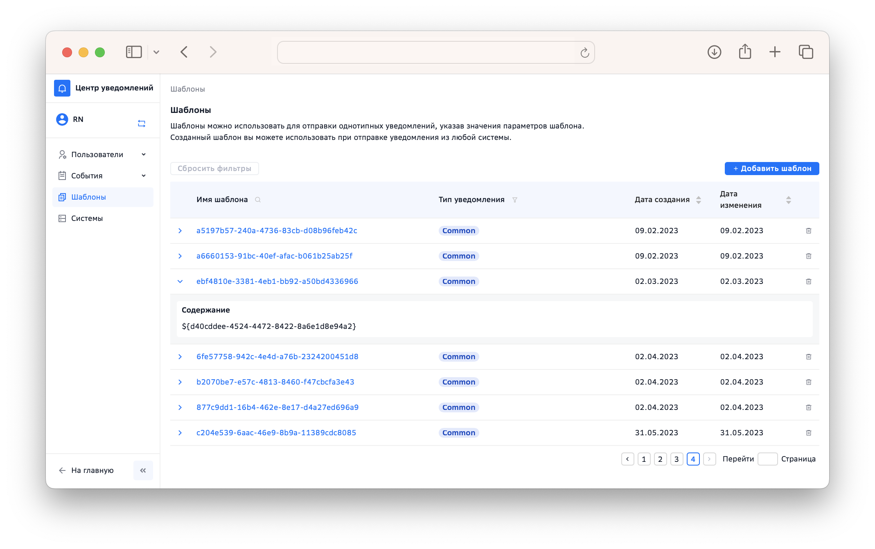The height and width of the screenshot is (549, 875).
Task: Open template link a5197b57-240a-4736-83cb-d08b96feb42c
Action: pos(277,231)
